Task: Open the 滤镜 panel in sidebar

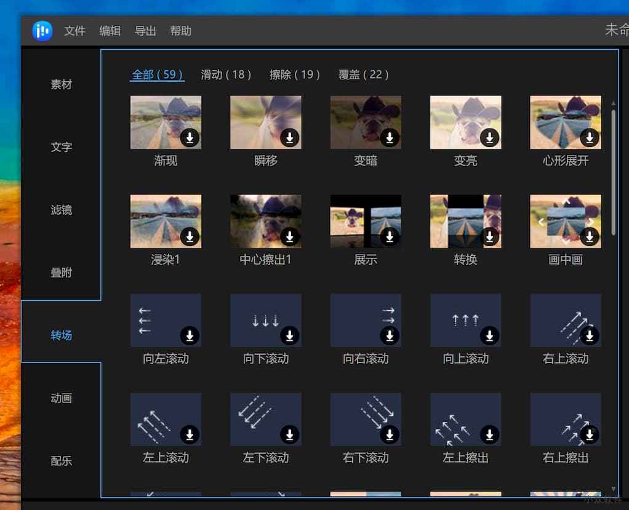Action: tap(61, 210)
